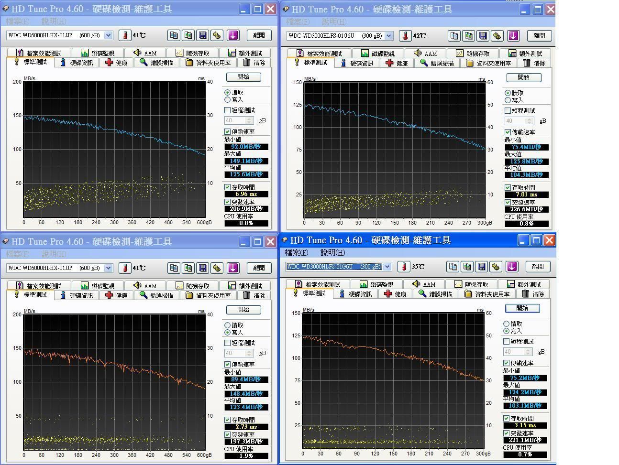The image size is (619, 465).
Task: Short-stroke gB stepper arrows in 300 GB read-test window
Action: point(530,121)
